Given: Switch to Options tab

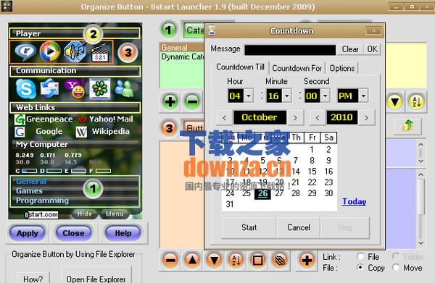Looking at the screenshot, I should pos(342,68).
